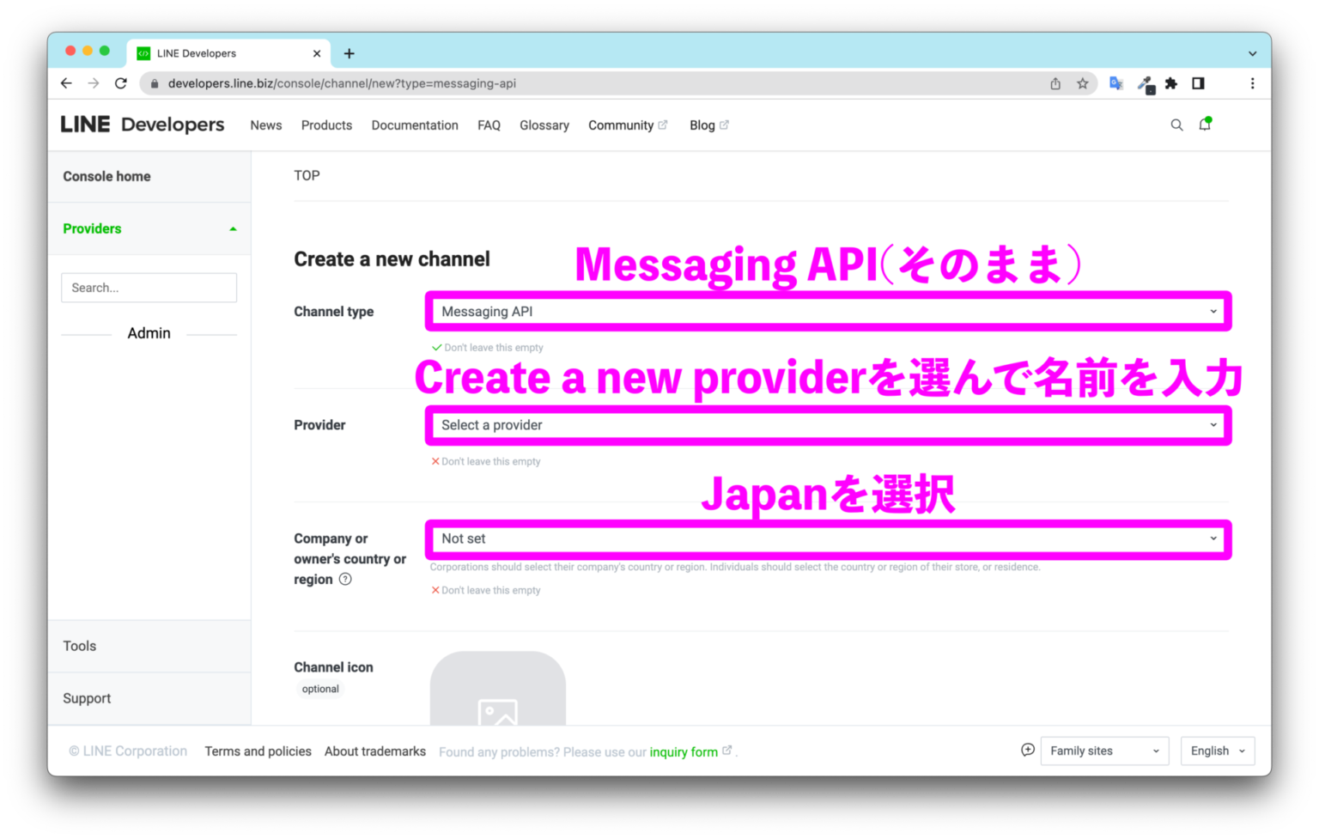Viewport: 1319px width, 839px height.
Task: Click the LINE Developers logo
Action: (142, 124)
